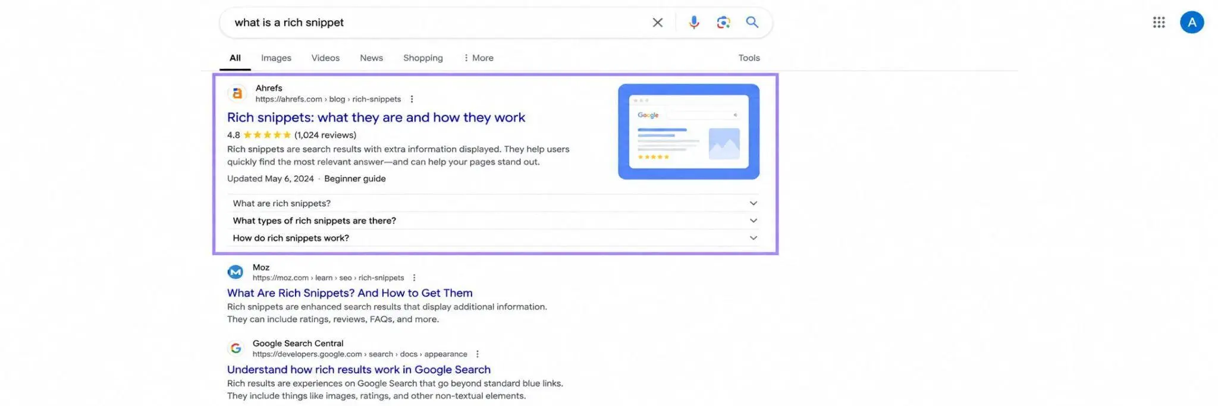Open the Google apps grid icon

(1159, 23)
